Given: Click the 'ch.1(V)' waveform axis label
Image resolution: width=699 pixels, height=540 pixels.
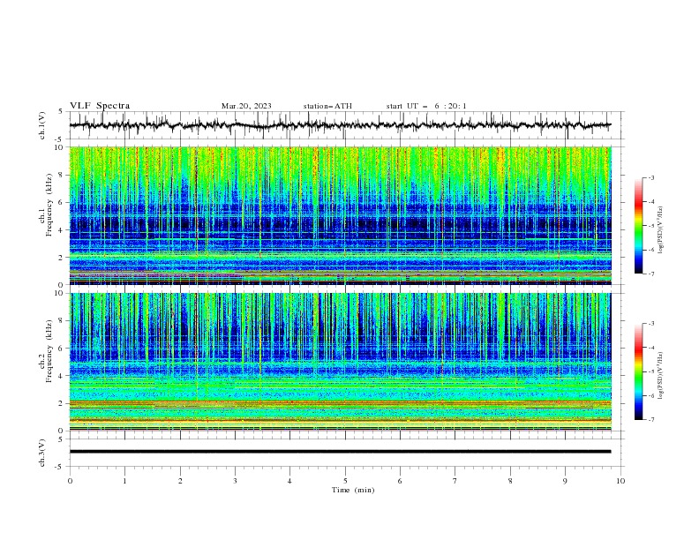Looking at the screenshot, I should [42, 125].
